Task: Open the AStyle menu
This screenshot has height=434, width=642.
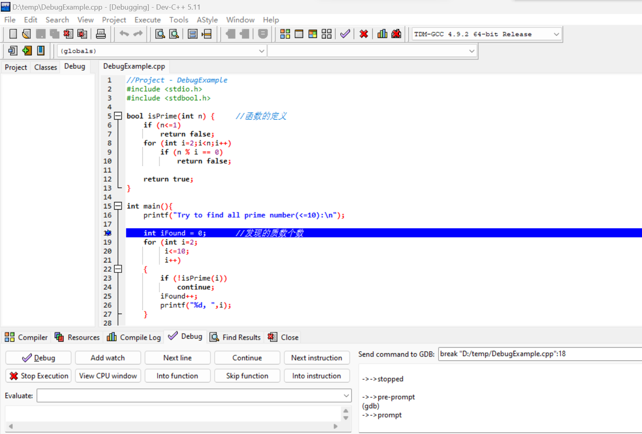Action: 207,20
